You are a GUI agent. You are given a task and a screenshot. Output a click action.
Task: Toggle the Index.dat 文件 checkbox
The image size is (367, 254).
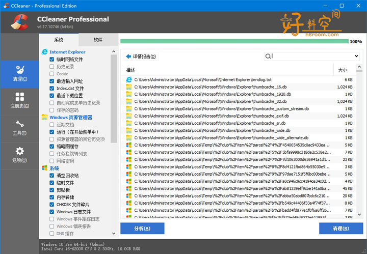51,89
